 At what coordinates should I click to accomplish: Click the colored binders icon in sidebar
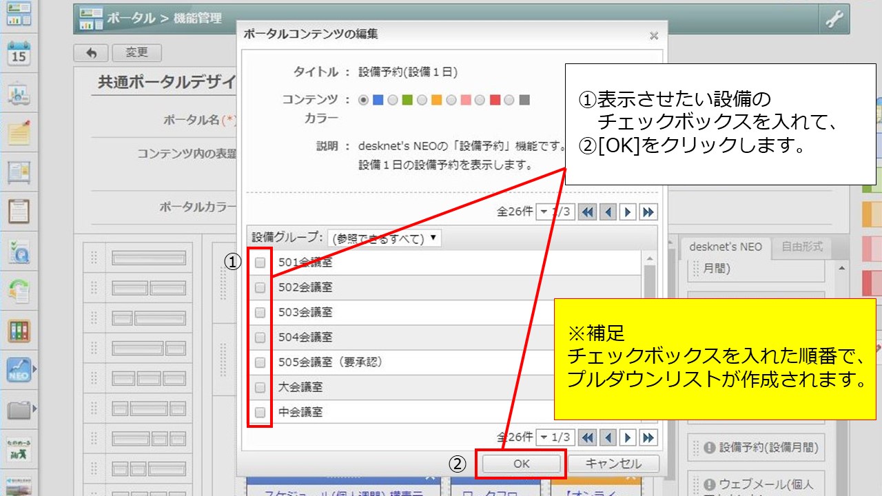(19, 331)
